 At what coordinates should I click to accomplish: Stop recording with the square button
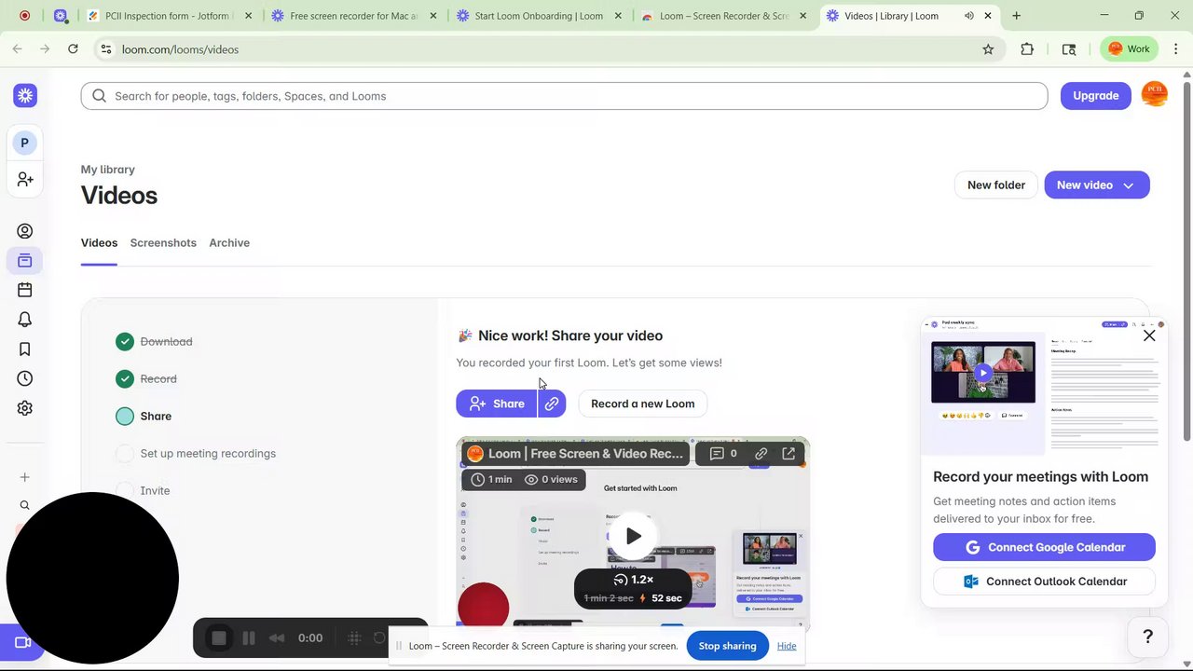[x=219, y=638]
